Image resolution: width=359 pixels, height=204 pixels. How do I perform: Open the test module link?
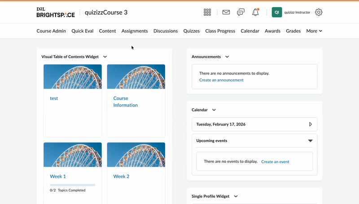tap(54, 98)
